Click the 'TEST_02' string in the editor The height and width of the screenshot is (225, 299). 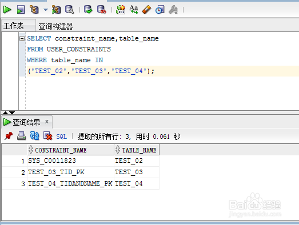click(x=49, y=71)
